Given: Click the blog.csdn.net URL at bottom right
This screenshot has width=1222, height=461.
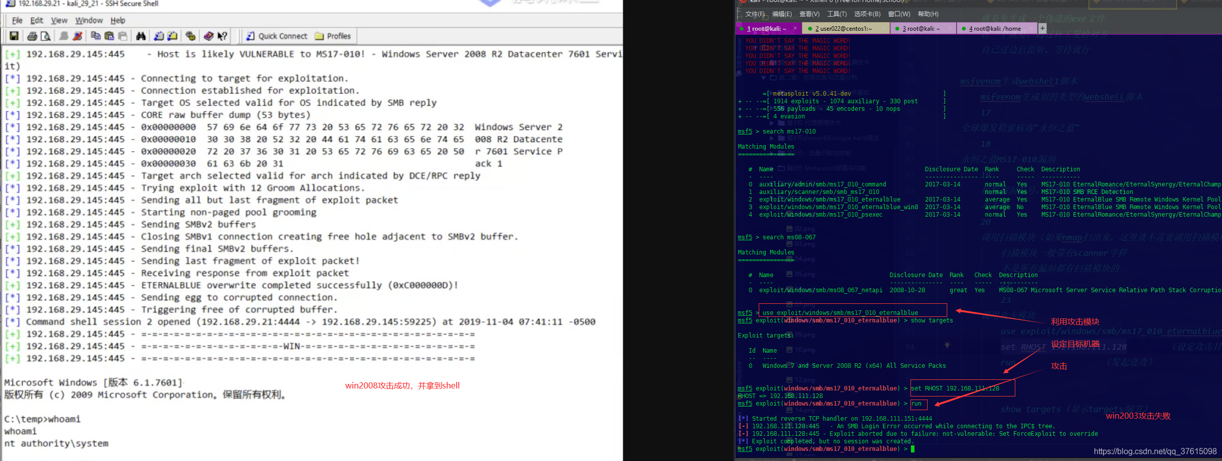Looking at the screenshot, I should click(x=1155, y=451).
